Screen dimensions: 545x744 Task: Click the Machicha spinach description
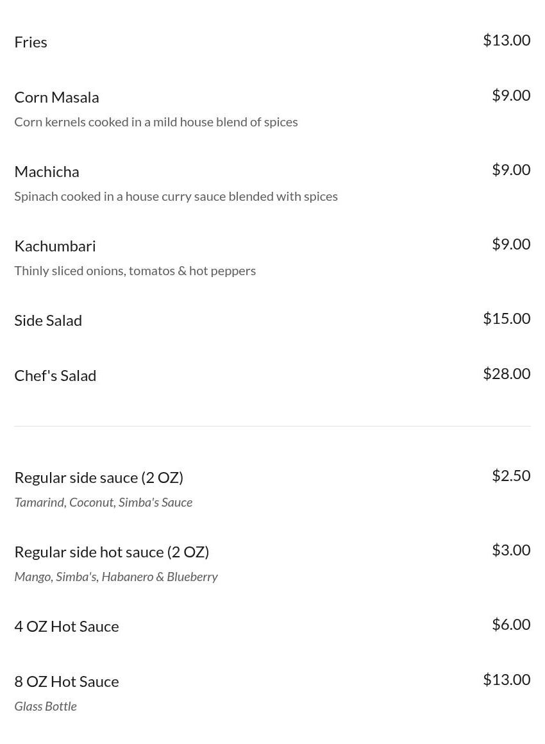click(176, 196)
